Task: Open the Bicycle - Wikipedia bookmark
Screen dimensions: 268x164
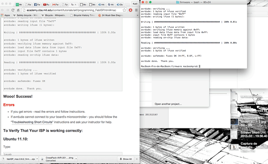Action: (x=54, y=15)
